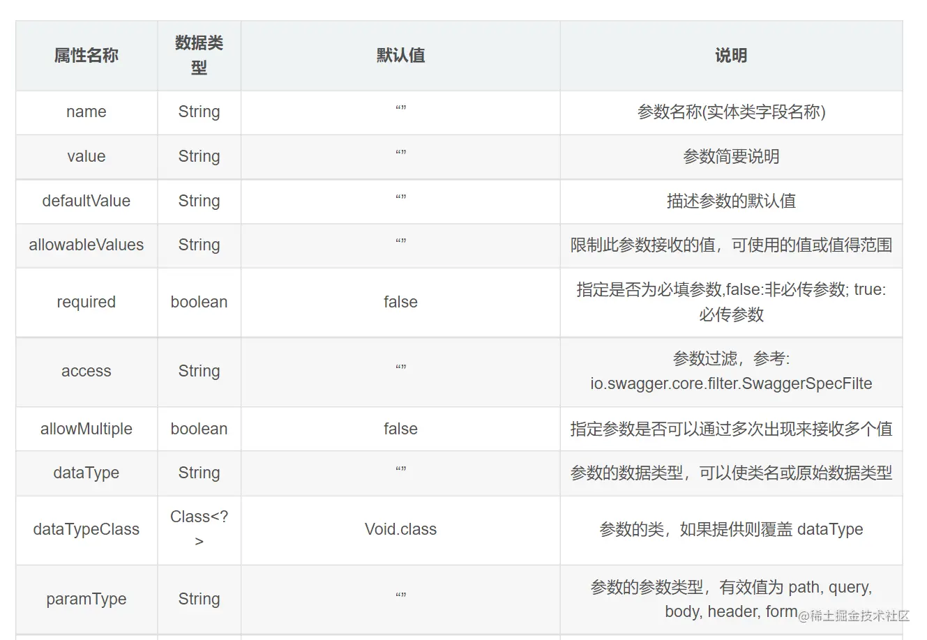Screen dimensions: 927x640
Task: Click the dataType property cell
Action: (86, 473)
